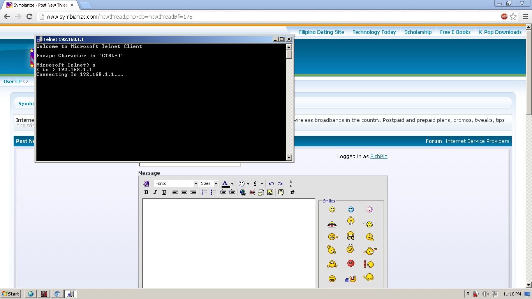Toggle bold formatting in message editor
Screen dimensions: 532x299
tap(146, 192)
